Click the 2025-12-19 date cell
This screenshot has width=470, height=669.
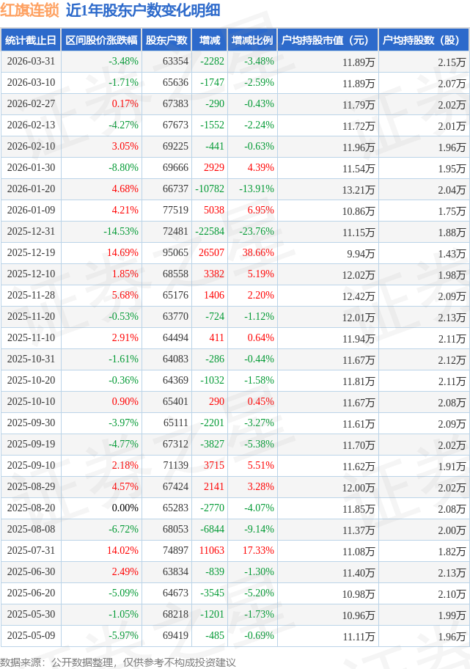click(x=31, y=253)
